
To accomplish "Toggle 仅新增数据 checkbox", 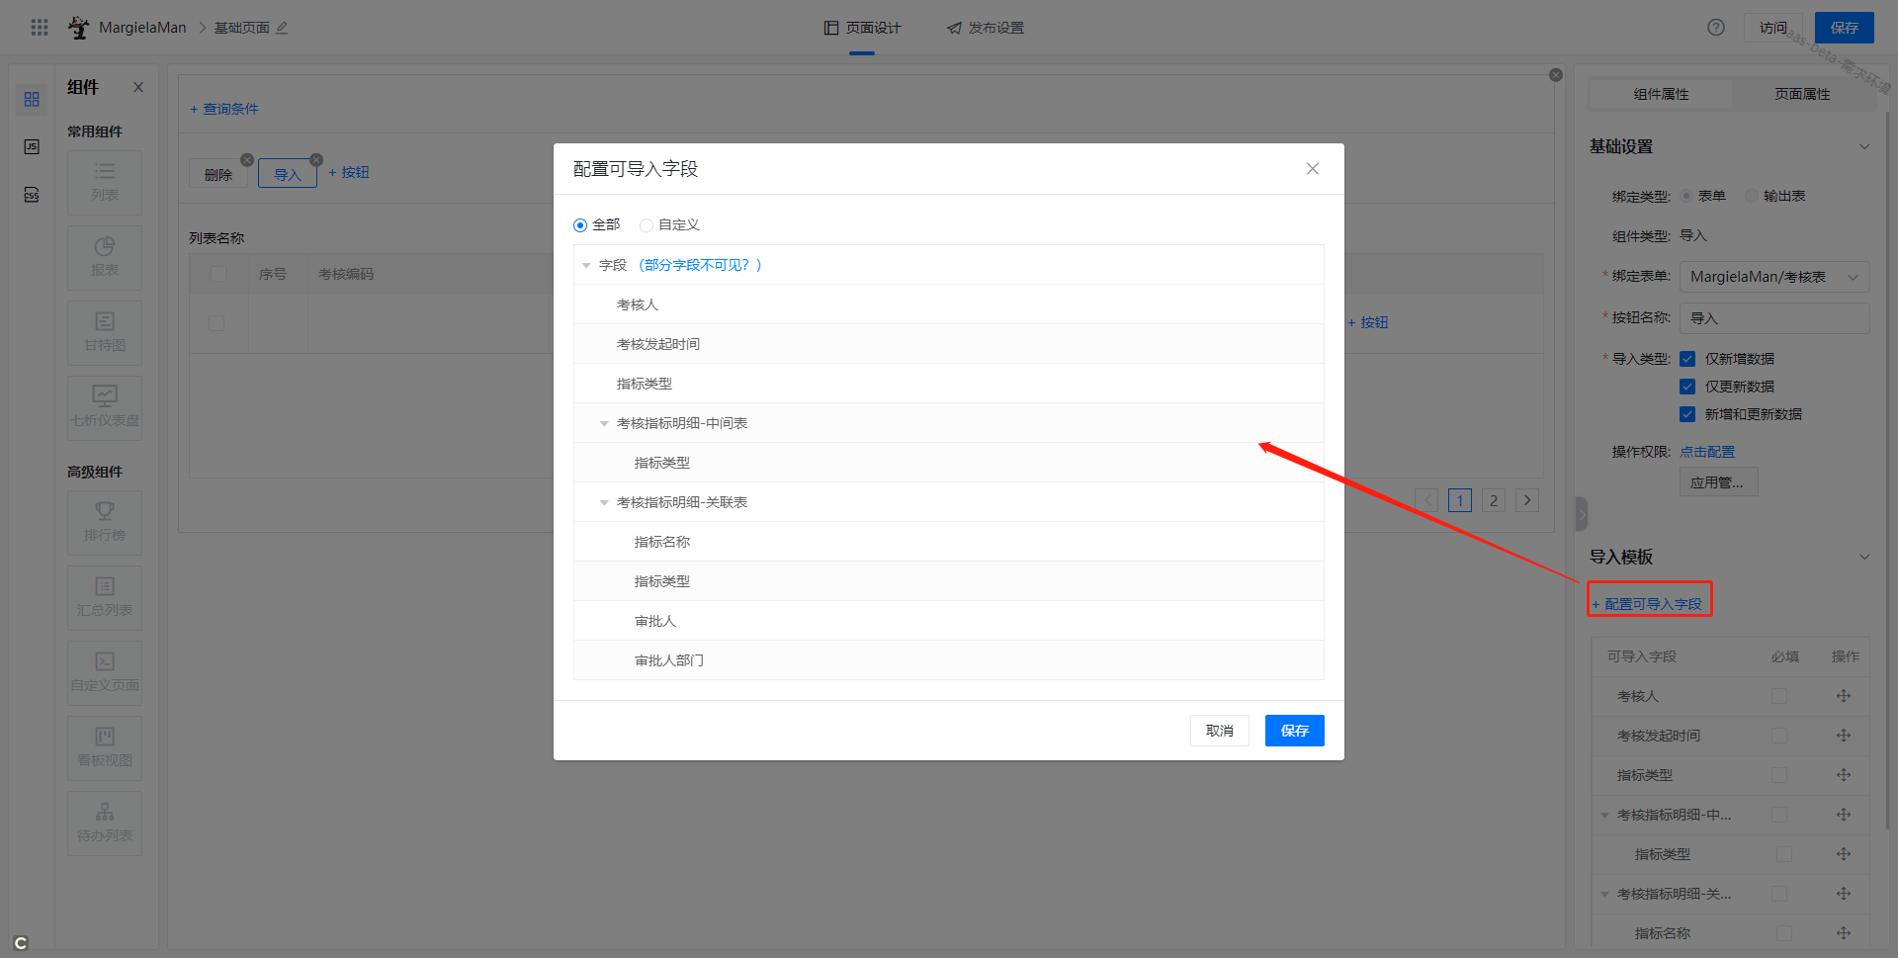I will click(1687, 359).
